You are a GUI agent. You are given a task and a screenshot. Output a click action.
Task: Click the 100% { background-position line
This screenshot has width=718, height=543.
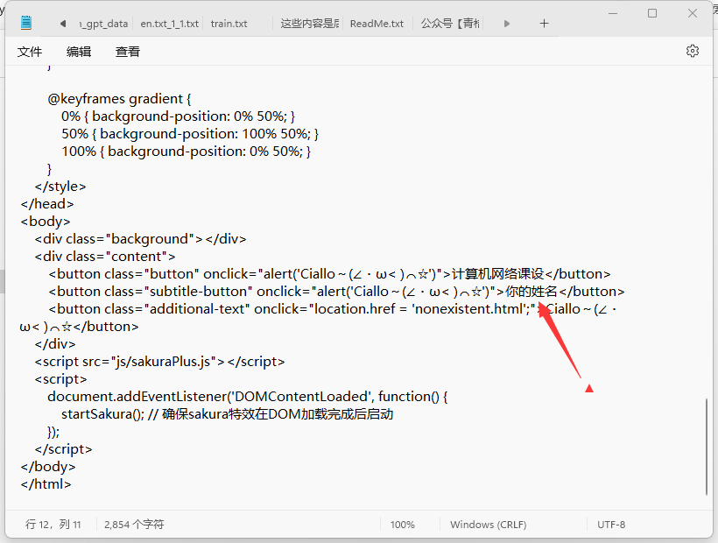pyautogui.click(x=186, y=152)
